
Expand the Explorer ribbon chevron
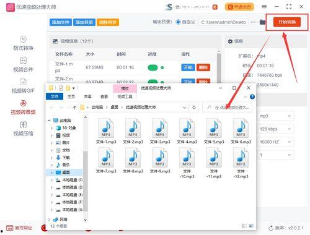click(246, 96)
